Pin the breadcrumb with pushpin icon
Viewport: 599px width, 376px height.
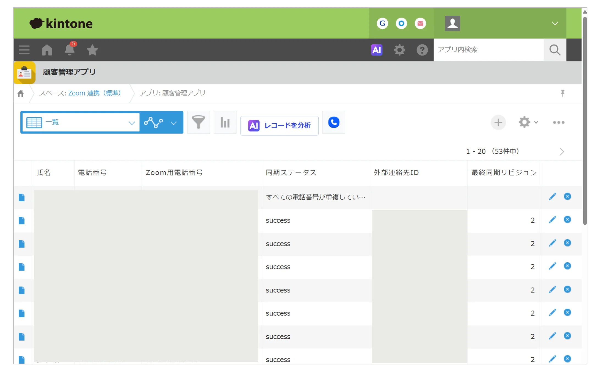(562, 93)
